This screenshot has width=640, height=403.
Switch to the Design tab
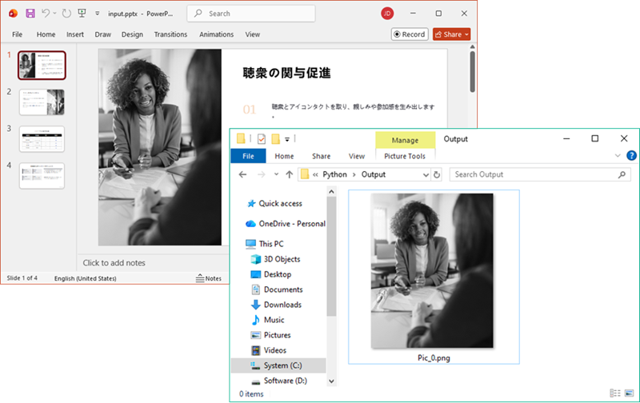(132, 34)
